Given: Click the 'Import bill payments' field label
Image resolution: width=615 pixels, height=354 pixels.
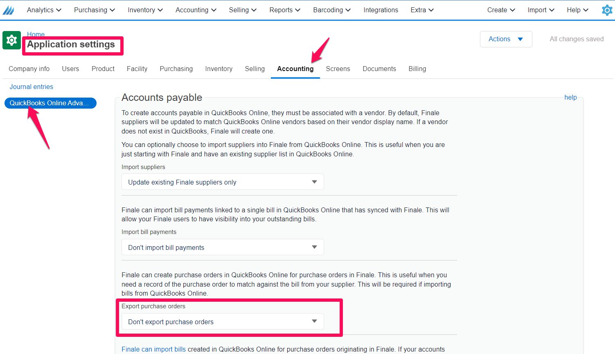Looking at the screenshot, I should tap(149, 232).
